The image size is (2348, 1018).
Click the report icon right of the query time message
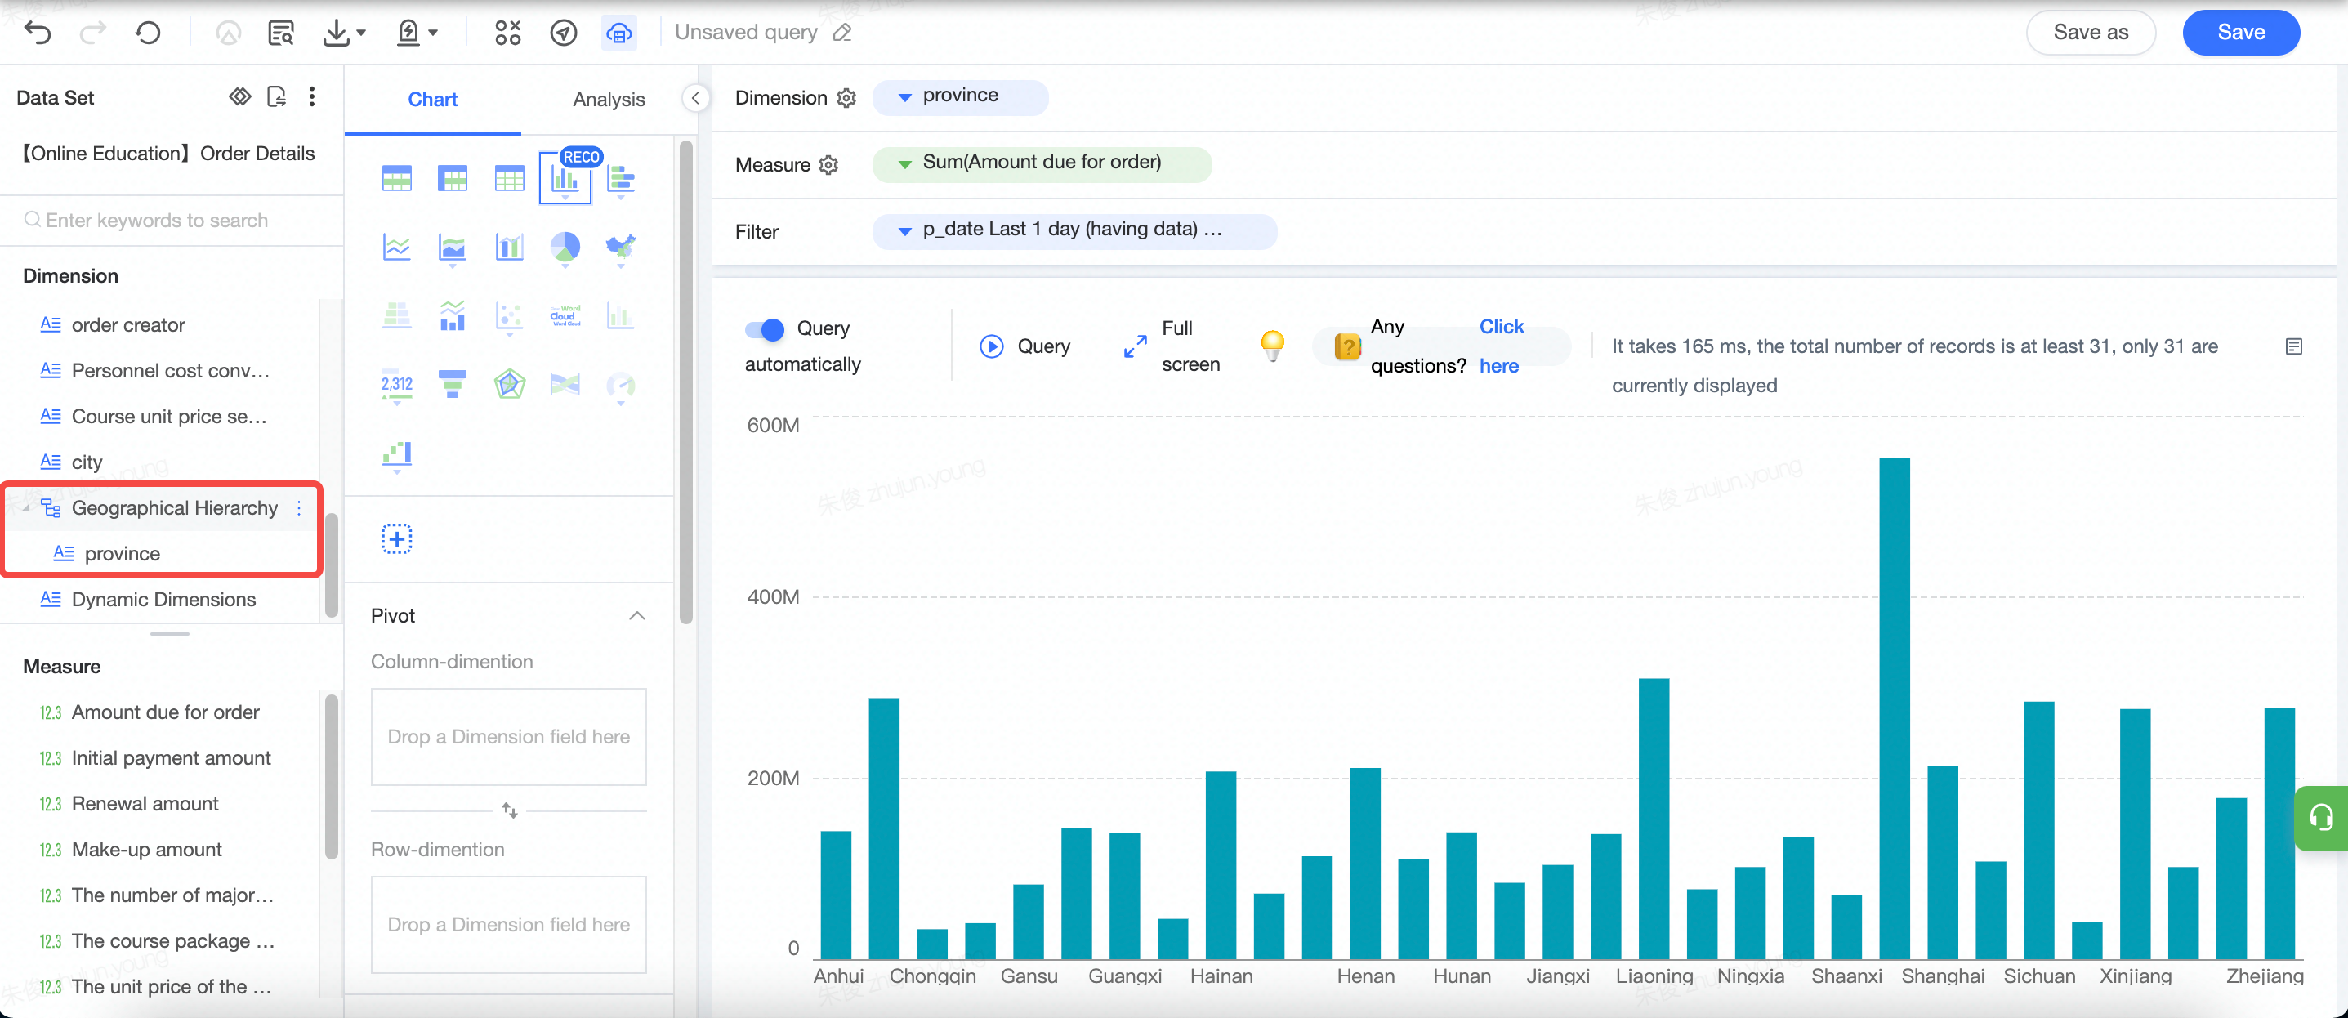[x=2294, y=346]
